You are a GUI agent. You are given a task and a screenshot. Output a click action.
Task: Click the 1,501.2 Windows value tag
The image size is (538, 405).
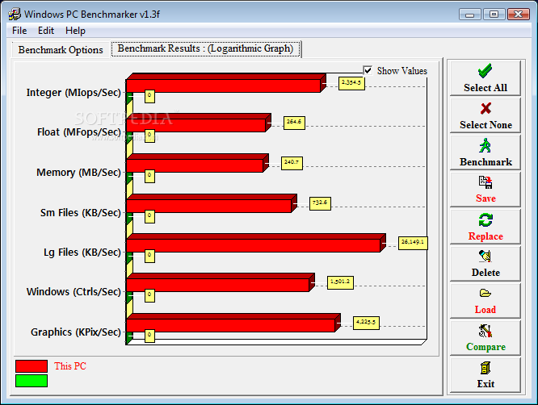click(340, 282)
